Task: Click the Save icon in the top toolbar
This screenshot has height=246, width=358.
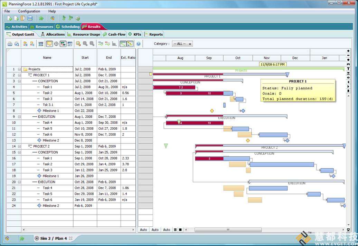Action: tap(30, 18)
